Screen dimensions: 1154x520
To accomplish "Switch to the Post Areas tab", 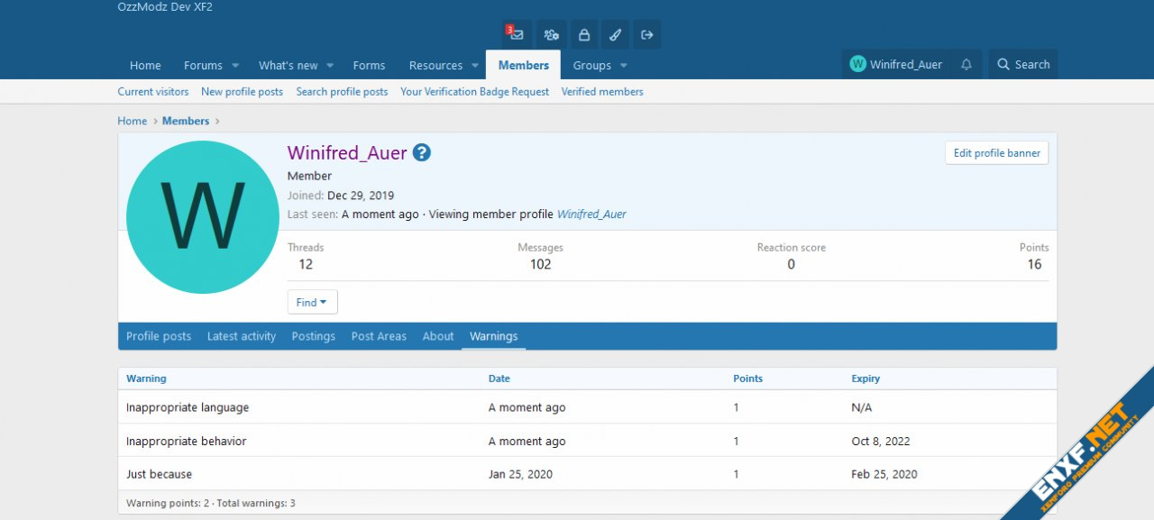I will click(379, 336).
